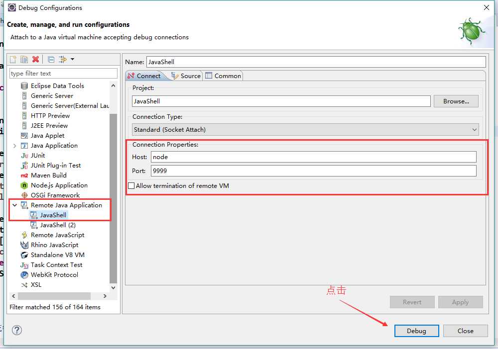Click the Generic Server icon
The width and height of the screenshot is (498, 349).
pos(24,96)
